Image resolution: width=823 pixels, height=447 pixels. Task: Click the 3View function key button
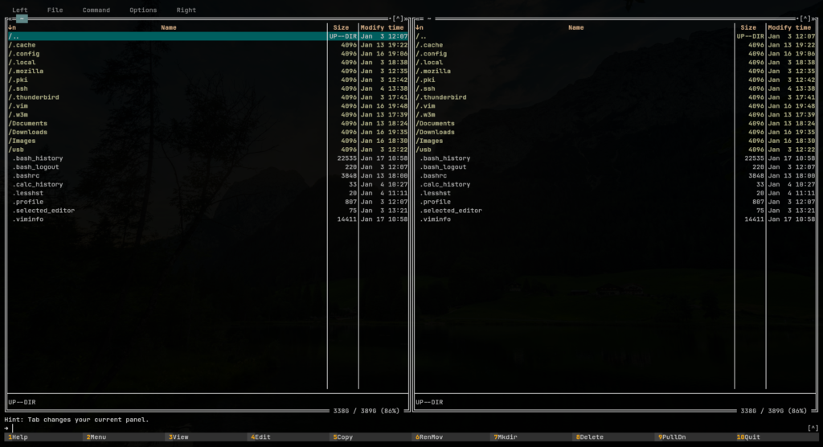tap(207, 437)
